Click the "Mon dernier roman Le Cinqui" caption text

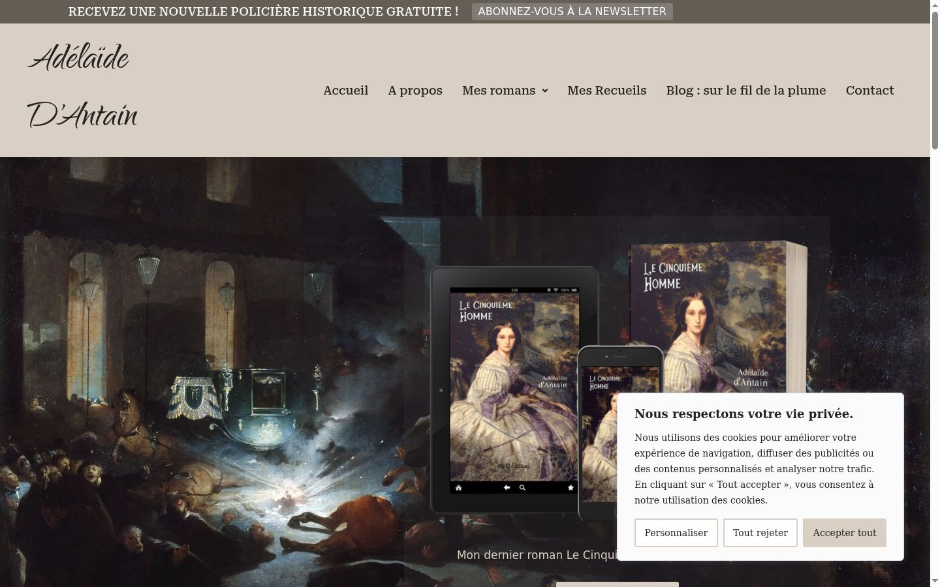537,555
